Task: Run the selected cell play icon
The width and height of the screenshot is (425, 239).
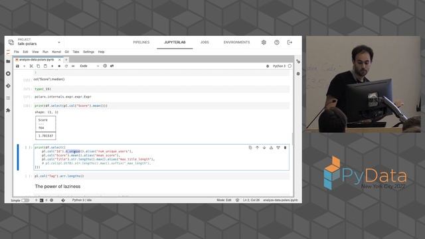Action: coord(52,66)
